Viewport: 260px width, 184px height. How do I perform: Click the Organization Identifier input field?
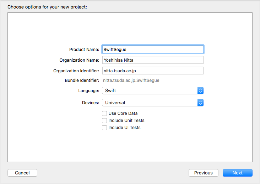pyautogui.click(x=153, y=71)
